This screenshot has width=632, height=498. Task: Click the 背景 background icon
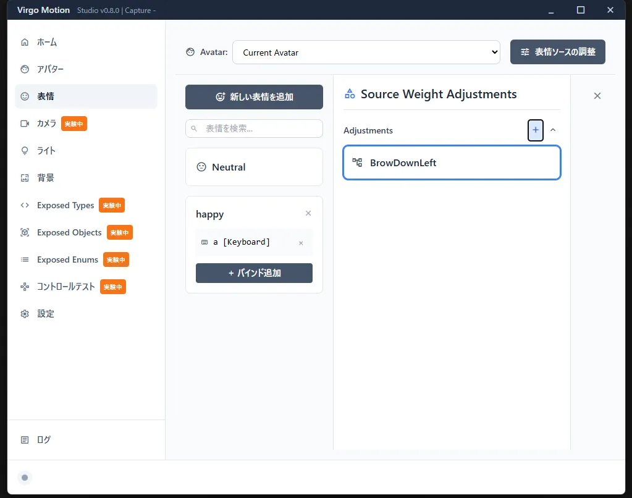[25, 178]
